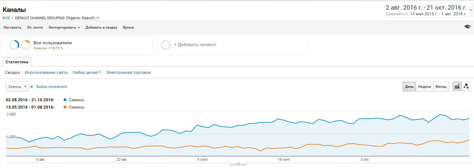This screenshot has width=474, height=168.
Task: Click the blue Сеансы legend dot
Action: pyautogui.click(x=65, y=100)
